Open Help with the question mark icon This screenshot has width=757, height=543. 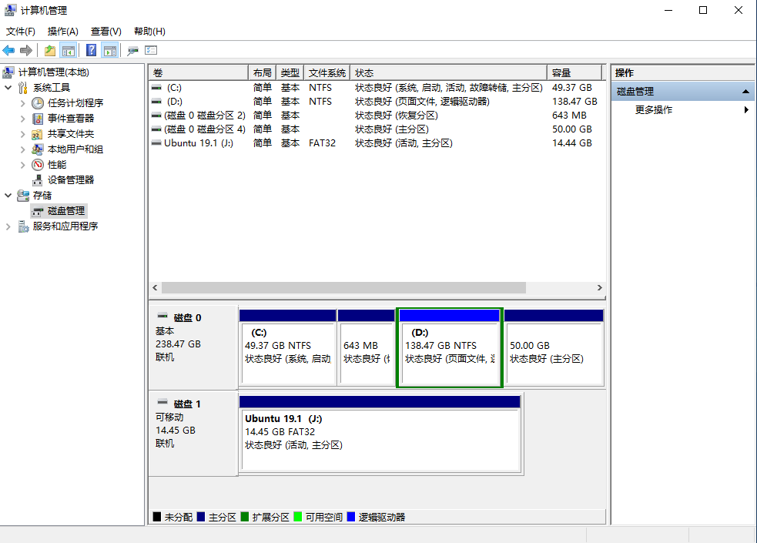point(91,50)
